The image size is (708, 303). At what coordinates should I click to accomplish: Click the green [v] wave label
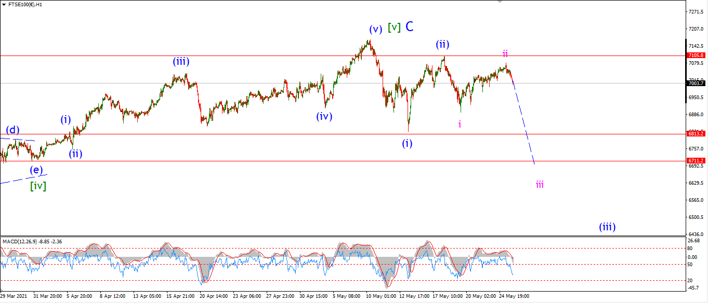[394, 27]
